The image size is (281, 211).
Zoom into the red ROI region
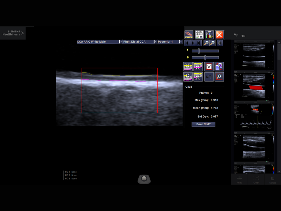pyautogui.click(x=219, y=77)
